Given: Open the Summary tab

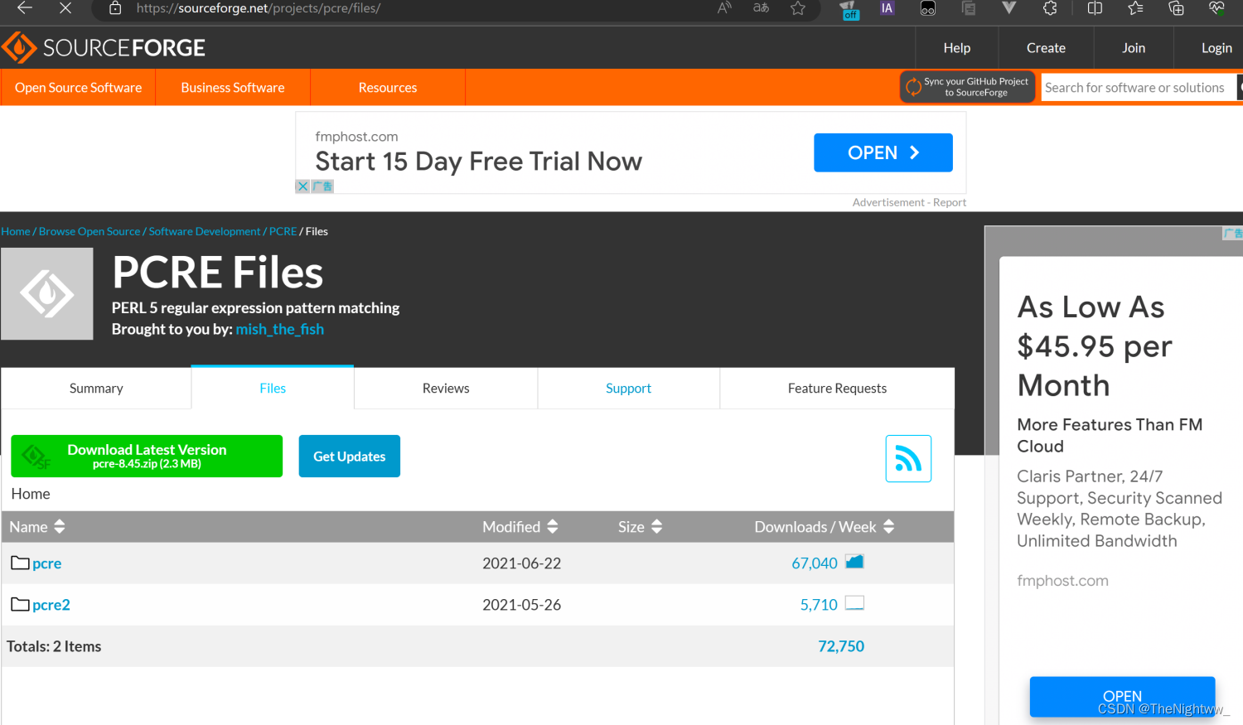Looking at the screenshot, I should tap(96, 389).
